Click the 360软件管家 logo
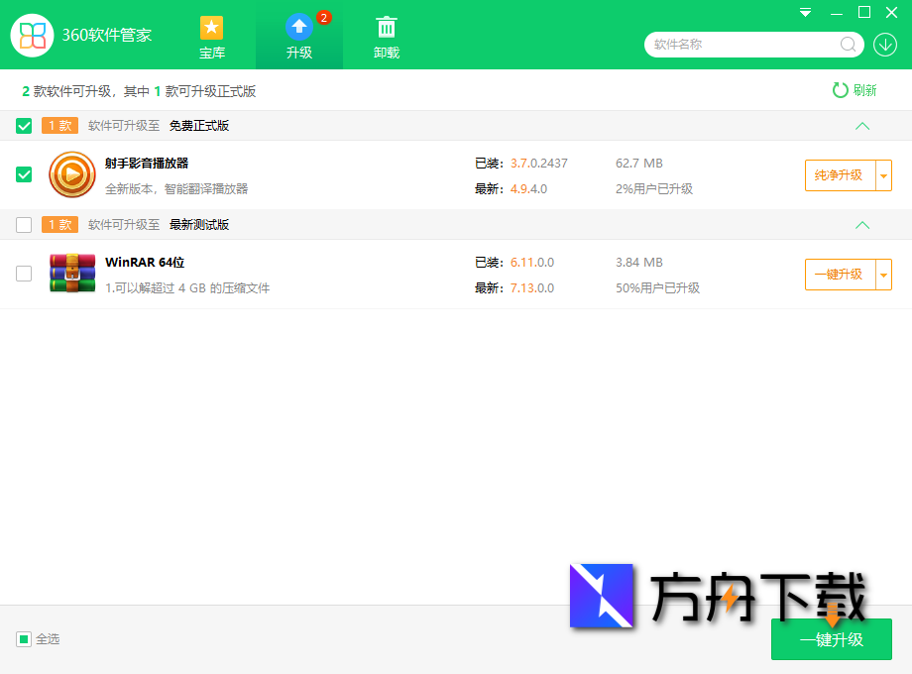Image resolution: width=912 pixels, height=674 pixels. point(32,35)
